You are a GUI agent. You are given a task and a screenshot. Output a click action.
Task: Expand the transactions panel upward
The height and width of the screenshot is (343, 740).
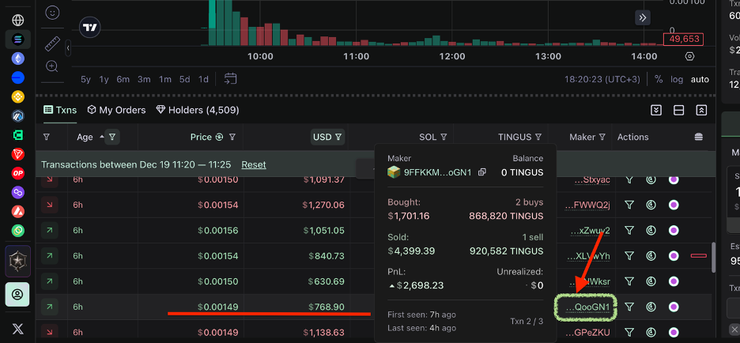[x=700, y=110]
